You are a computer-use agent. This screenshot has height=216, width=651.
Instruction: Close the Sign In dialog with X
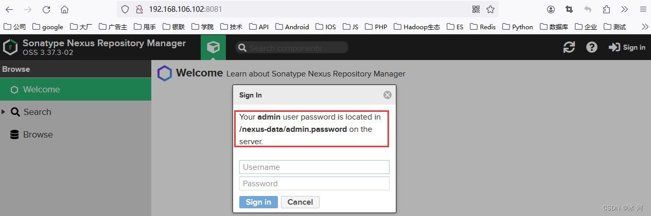click(388, 95)
